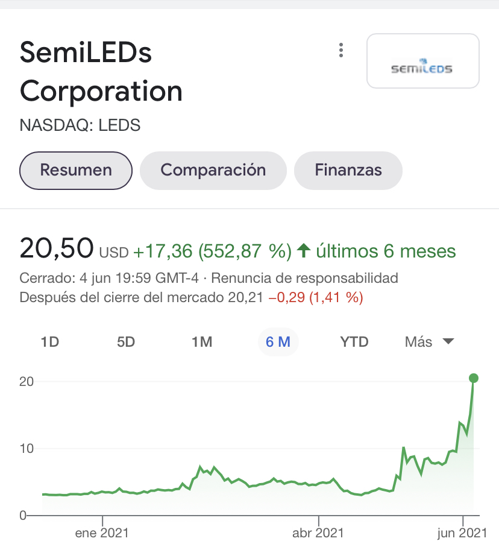The width and height of the screenshot is (499, 553).
Task: Click the abr 2021 axis marker
Action: coord(318,532)
